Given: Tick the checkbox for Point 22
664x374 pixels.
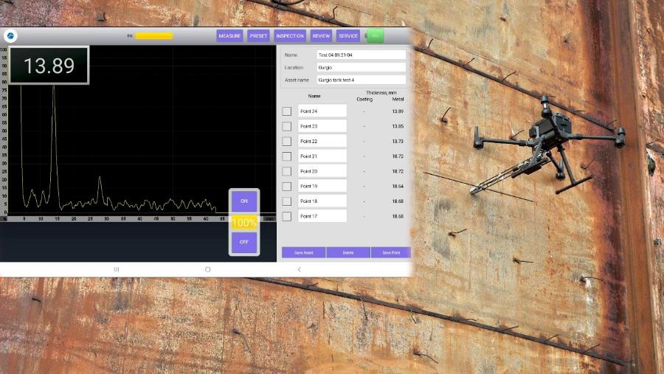Looking at the screenshot, I should [287, 142].
